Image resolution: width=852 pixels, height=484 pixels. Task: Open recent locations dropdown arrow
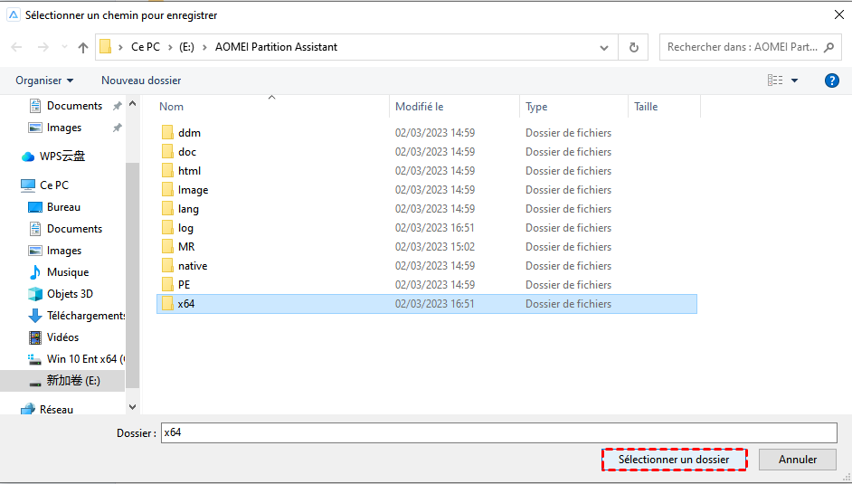click(63, 47)
